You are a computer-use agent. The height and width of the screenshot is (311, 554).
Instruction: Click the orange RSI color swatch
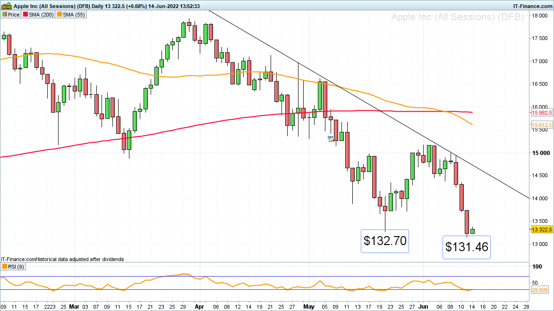pyautogui.click(x=5, y=267)
